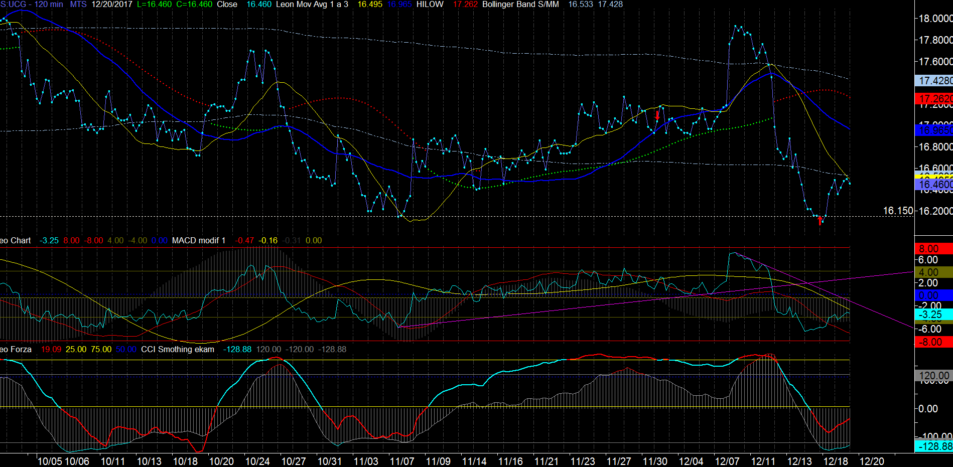Click the 10/31 date on the time axis
This screenshot has width=953, height=467.
(330, 461)
